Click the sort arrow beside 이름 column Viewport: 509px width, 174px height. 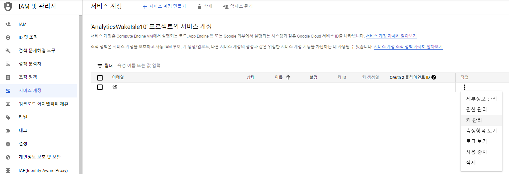coord(288,78)
